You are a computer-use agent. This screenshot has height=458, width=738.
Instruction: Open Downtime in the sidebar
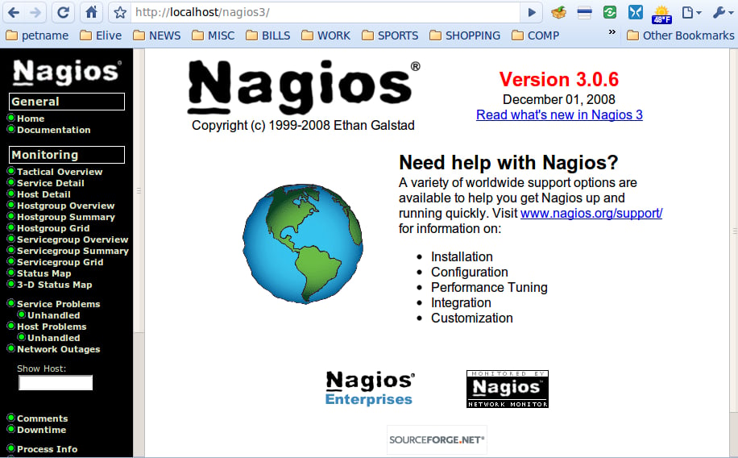coord(41,431)
